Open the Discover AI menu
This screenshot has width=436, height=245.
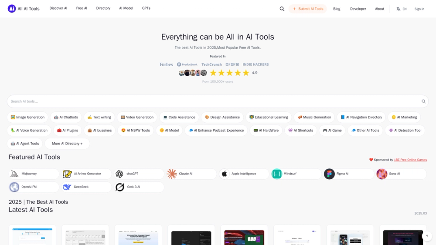(x=58, y=8)
